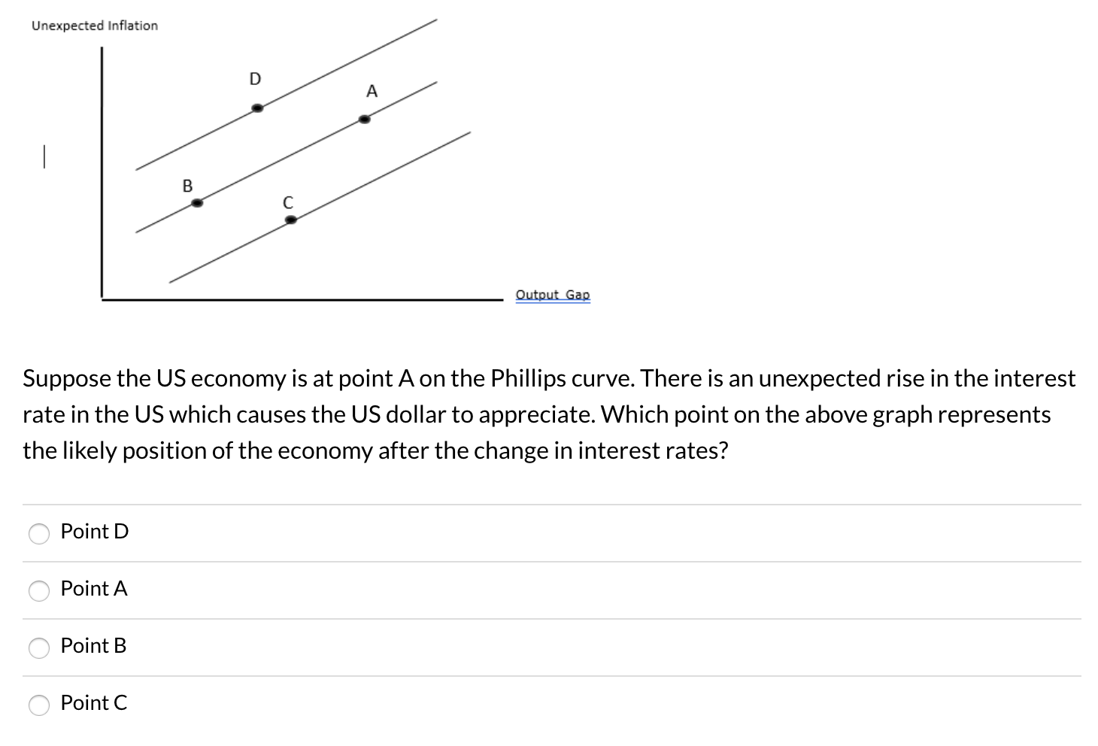Select the Point D radio button
The height and width of the screenshot is (746, 1098).
click(x=38, y=534)
